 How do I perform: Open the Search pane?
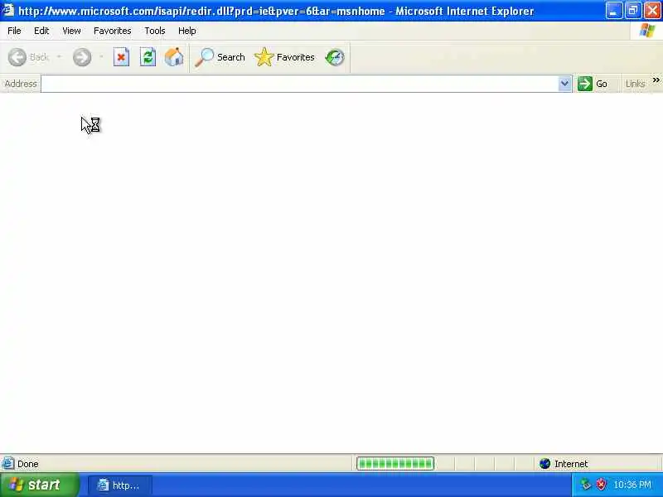(x=220, y=57)
